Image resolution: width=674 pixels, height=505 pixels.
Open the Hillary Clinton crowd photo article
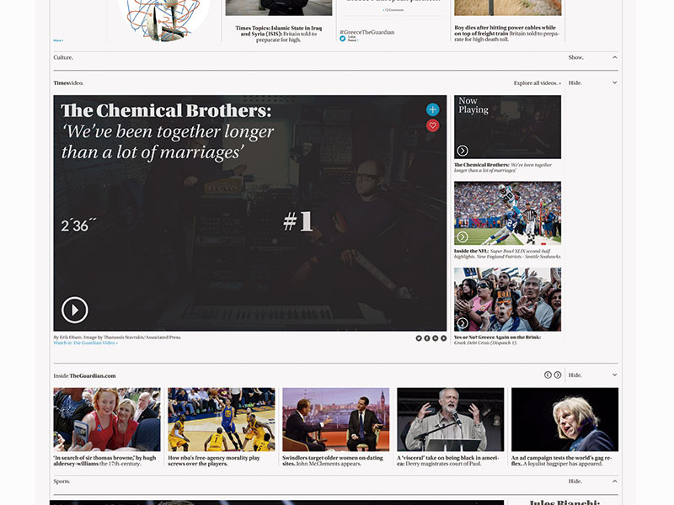pyautogui.click(x=107, y=419)
